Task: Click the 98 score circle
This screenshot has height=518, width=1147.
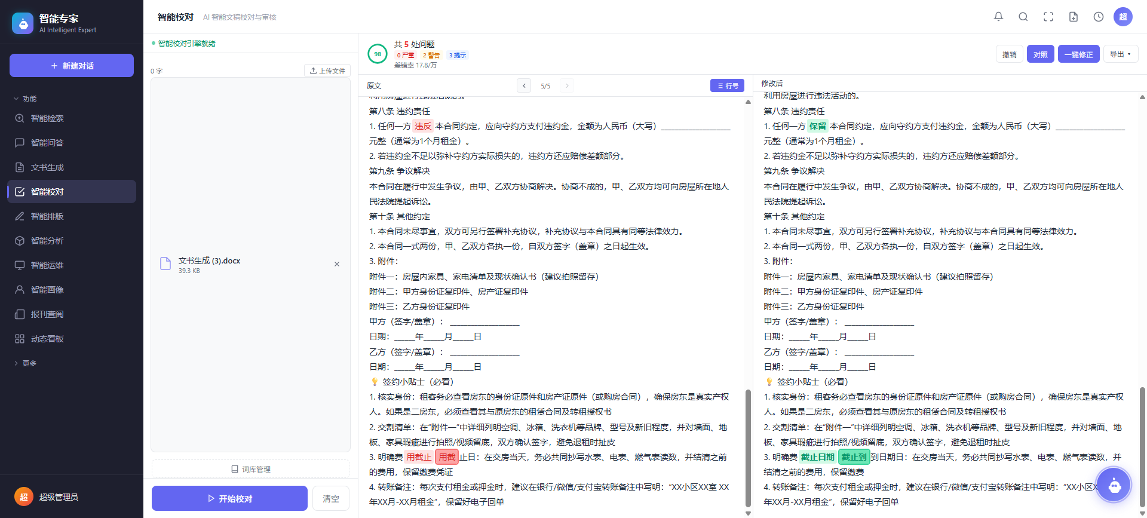Action: coord(378,54)
